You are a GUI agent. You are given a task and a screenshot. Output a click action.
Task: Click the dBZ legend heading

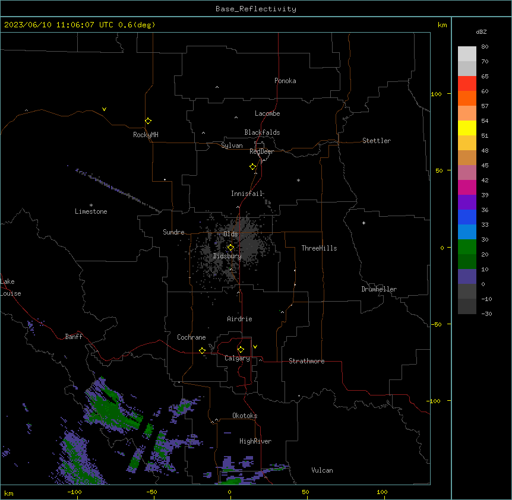click(x=481, y=32)
